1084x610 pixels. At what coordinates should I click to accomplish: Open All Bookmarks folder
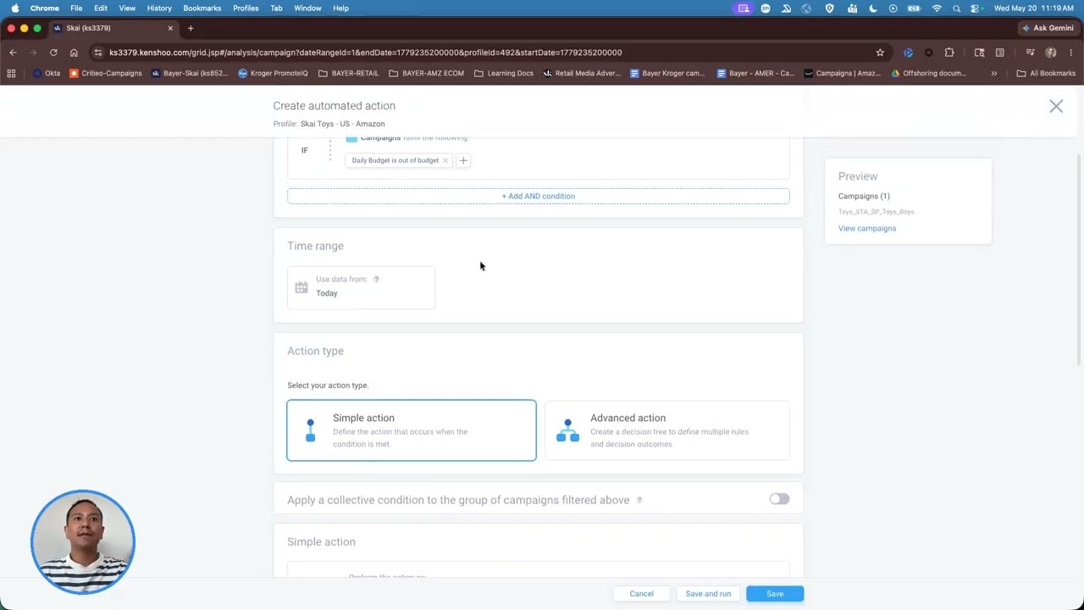pos(1047,74)
